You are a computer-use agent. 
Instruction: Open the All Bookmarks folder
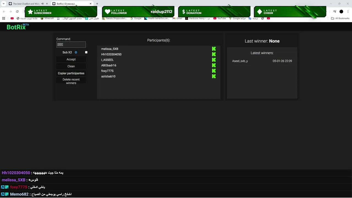pyautogui.click(x=340, y=18)
